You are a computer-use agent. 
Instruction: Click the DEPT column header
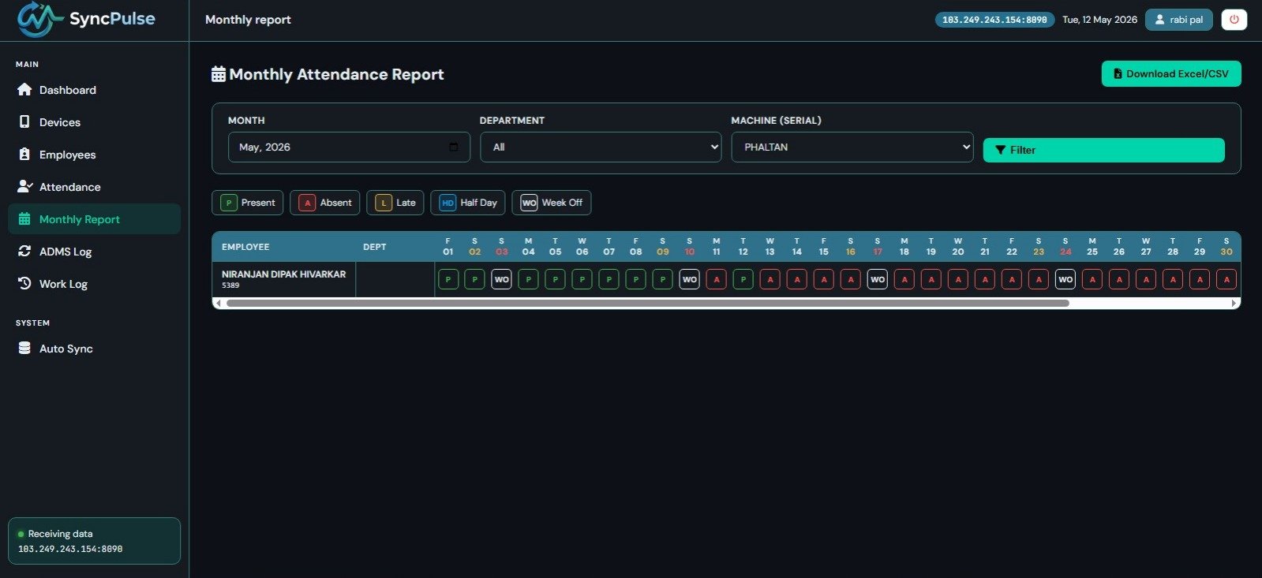374,247
